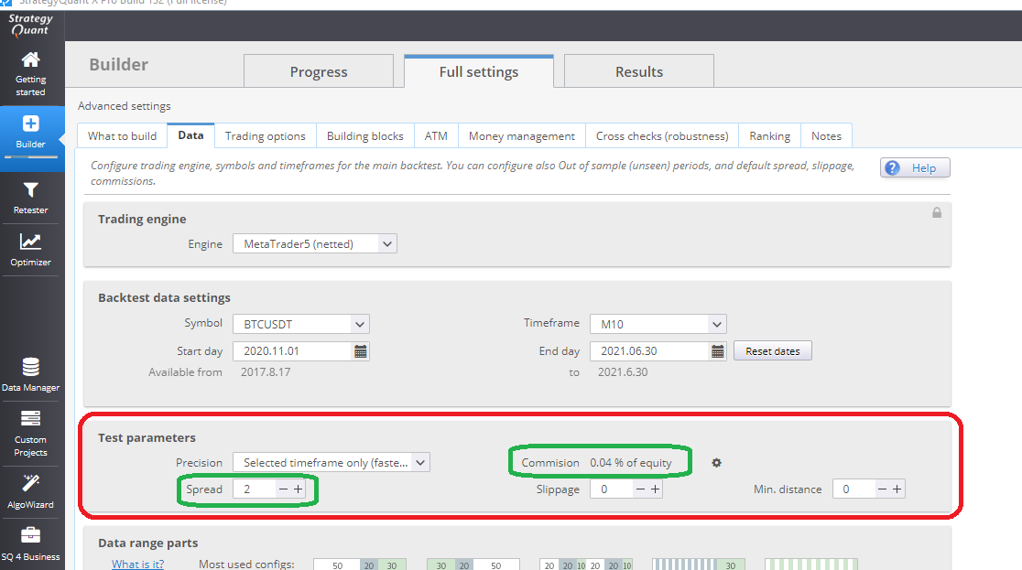Viewport: 1022px width, 570px height.
Task: Decrease the Slippage value
Action: point(640,489)
